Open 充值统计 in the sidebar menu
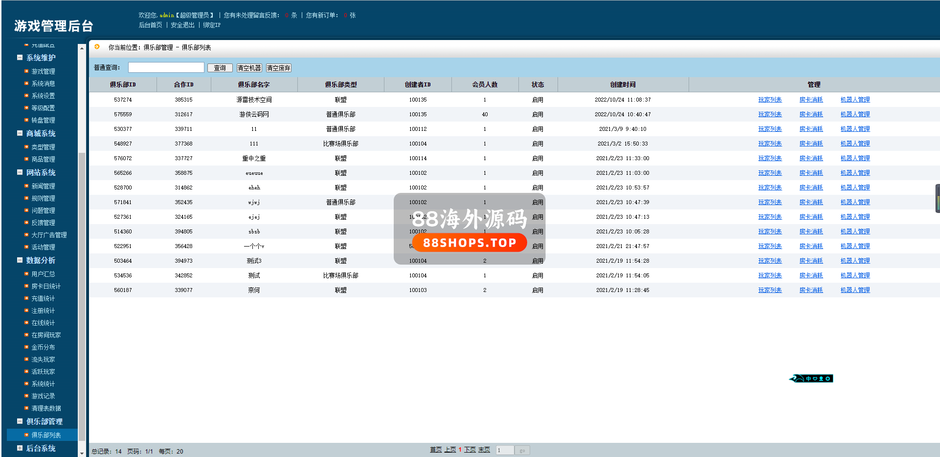Image resolution: width=940 pixels, height=457 pixels. pyautogui.click(x=43, y=298)
